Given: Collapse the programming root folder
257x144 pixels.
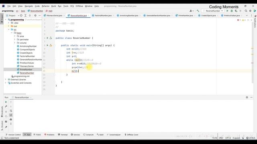Looking at the screenshot, I should click(x=6, y=20).
